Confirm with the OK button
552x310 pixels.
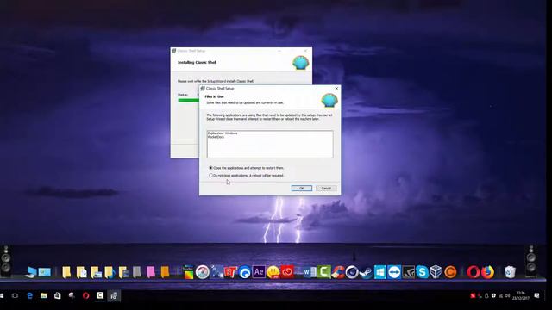coord(302,188)
